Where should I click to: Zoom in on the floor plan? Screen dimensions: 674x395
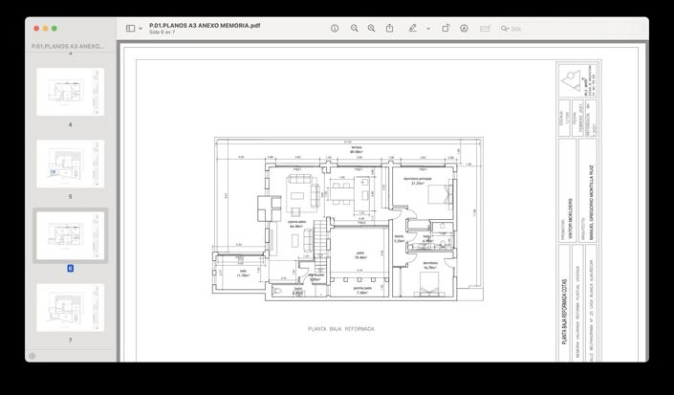click(372, 29)
